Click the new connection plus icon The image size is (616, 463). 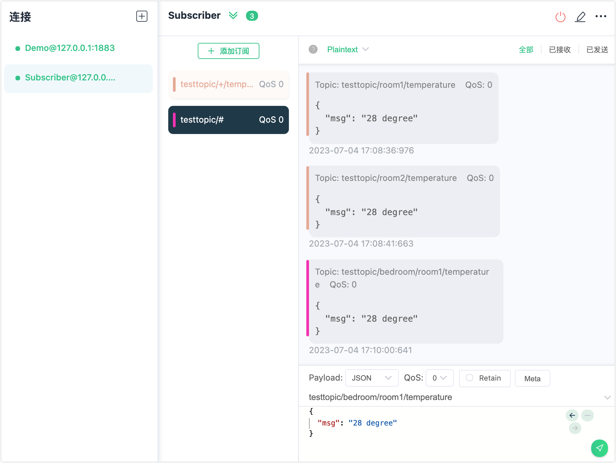coord(142,16)
